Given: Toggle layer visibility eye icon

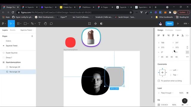Looking at the screenshot, I should click(187, 93).
